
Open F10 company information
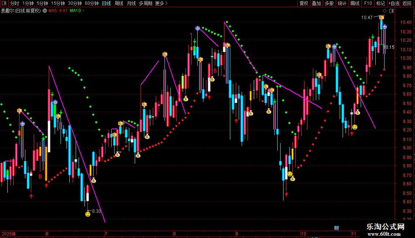368,3
